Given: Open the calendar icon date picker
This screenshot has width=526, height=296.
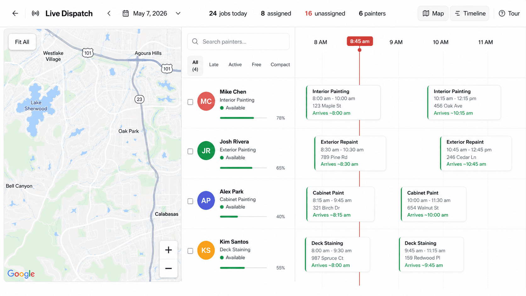Looking at the screenshot, I should [x=126, y=13].
